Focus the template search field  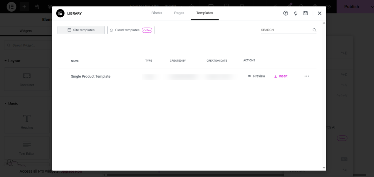(285, 30)
